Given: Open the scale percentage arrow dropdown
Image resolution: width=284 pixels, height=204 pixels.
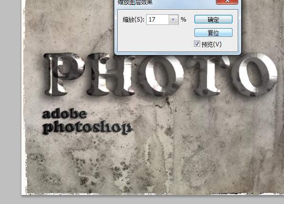Looking at the screenshot, I should 173,20.
